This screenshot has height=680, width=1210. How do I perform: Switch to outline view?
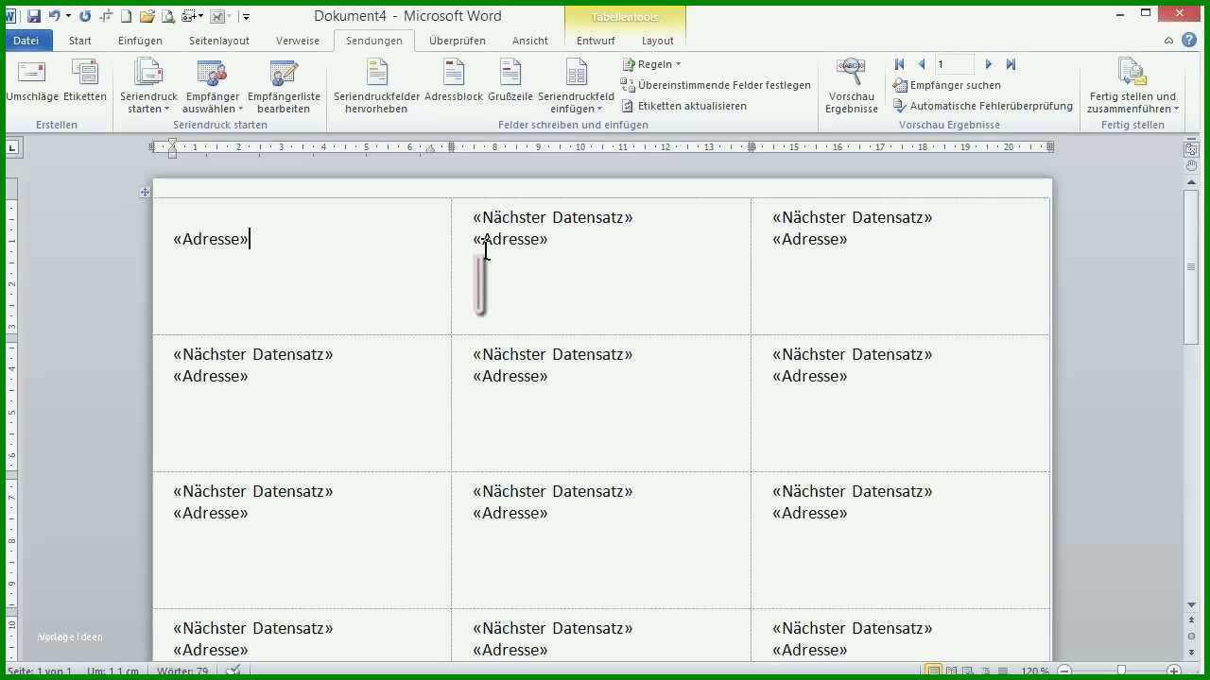(x=986, y=671)
